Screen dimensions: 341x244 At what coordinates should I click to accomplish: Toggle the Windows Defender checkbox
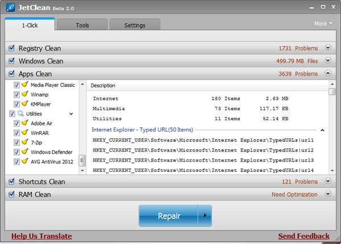coord(16,152)
